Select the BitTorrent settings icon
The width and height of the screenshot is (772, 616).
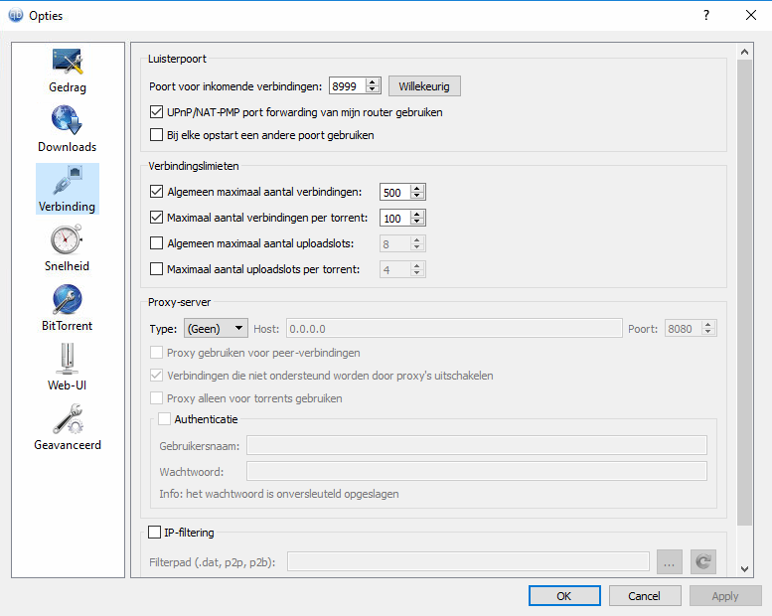[x=68, y=300]
